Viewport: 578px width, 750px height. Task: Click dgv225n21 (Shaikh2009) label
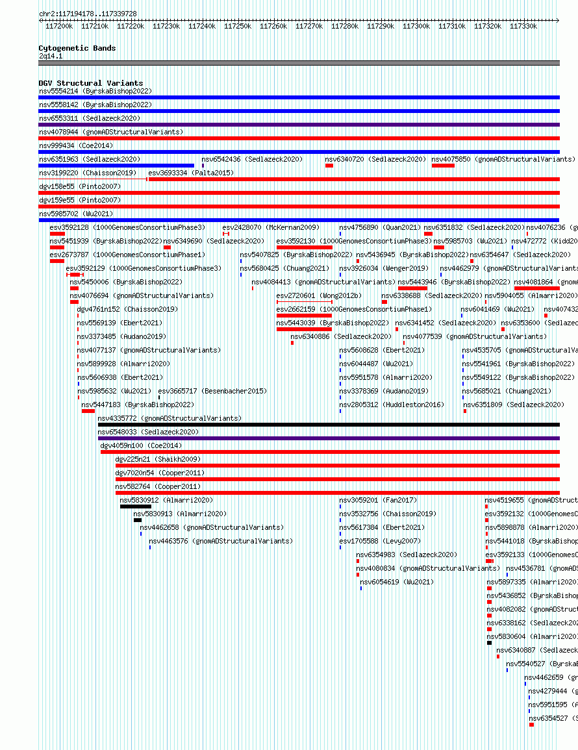click(158, 459)
